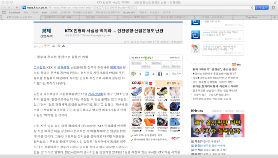Expand the Daum tv bookmark folder

pos(130,12)
